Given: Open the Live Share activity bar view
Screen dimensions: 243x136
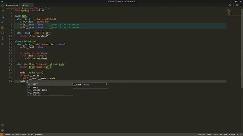Looking at the screenshot, I should pos(3,44).
